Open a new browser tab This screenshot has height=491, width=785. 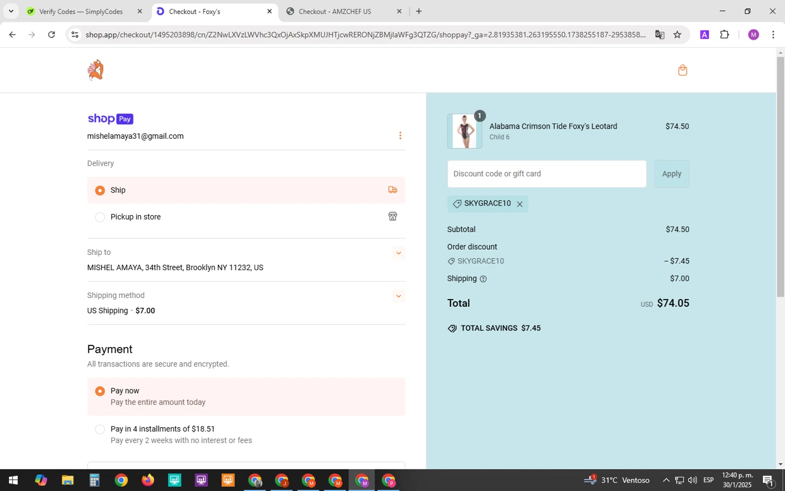[419, 11]
